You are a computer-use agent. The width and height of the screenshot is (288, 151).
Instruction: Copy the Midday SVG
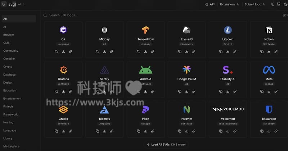pos(98,52)
